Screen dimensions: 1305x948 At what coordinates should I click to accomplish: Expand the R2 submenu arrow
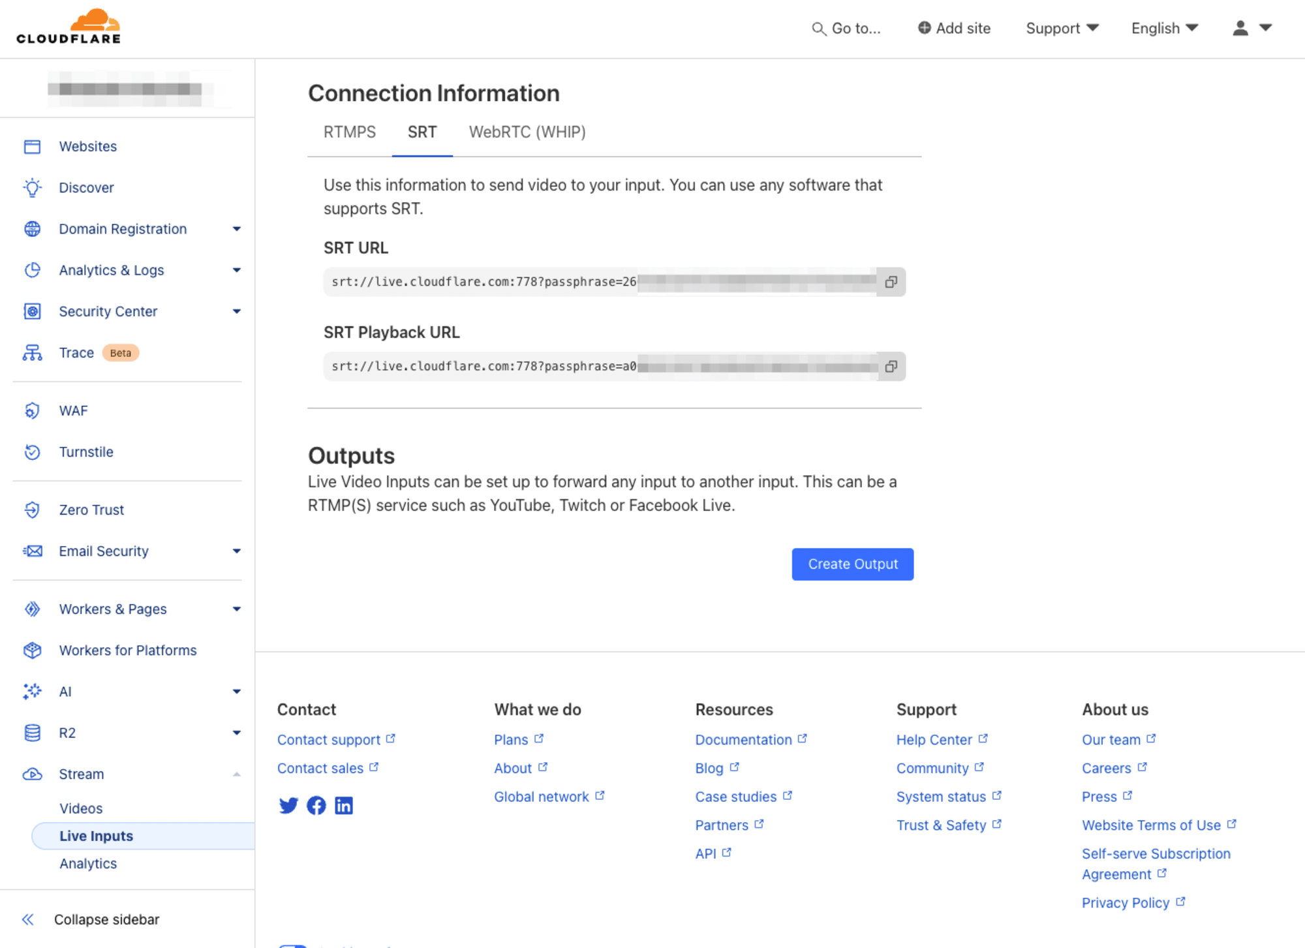click(237, 733)
